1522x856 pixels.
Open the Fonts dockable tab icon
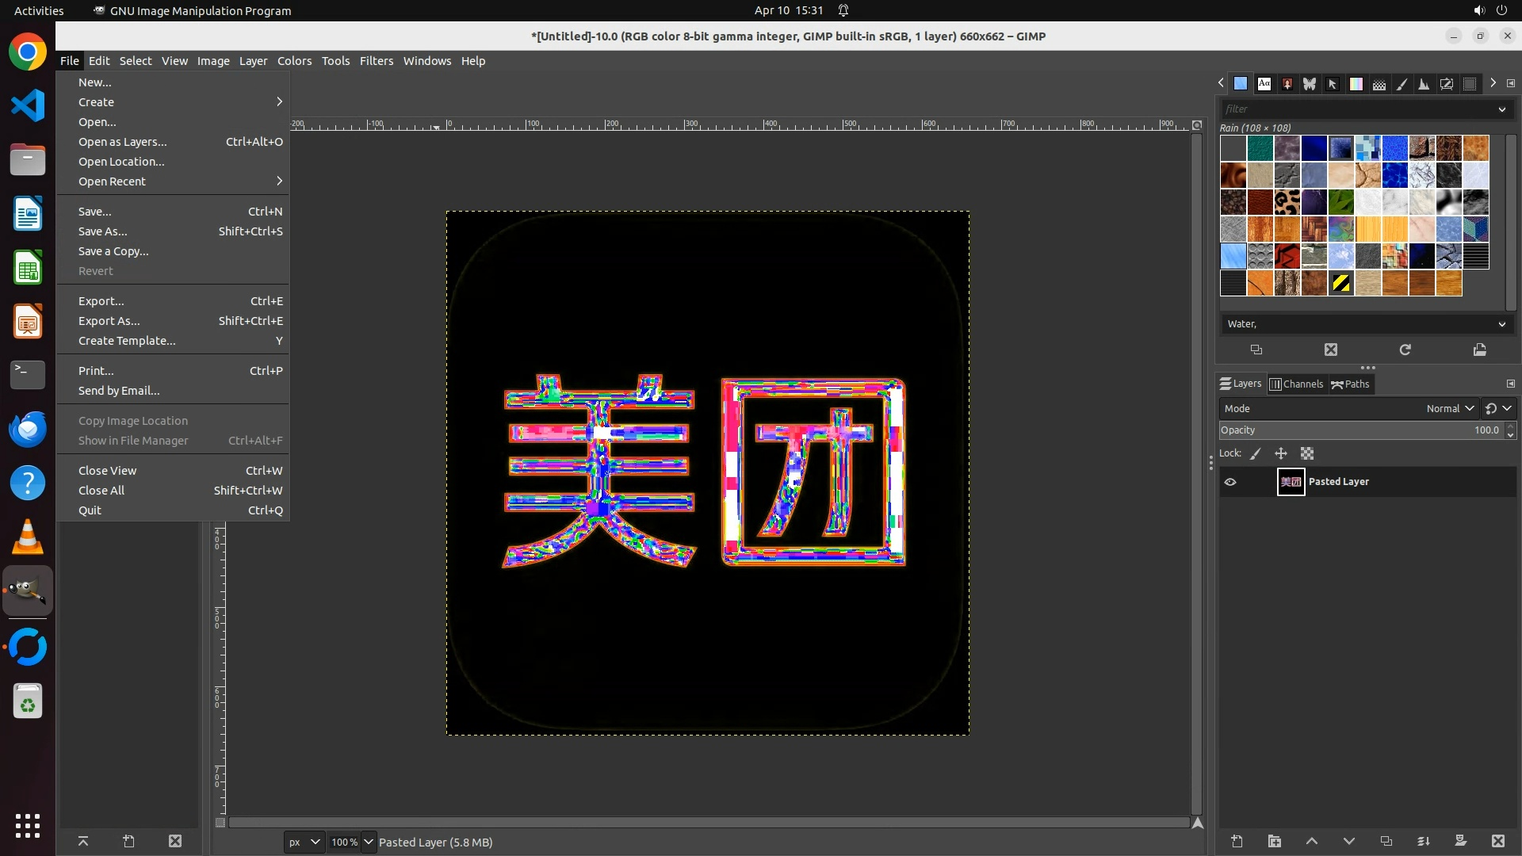click(x=1264, y=83)
